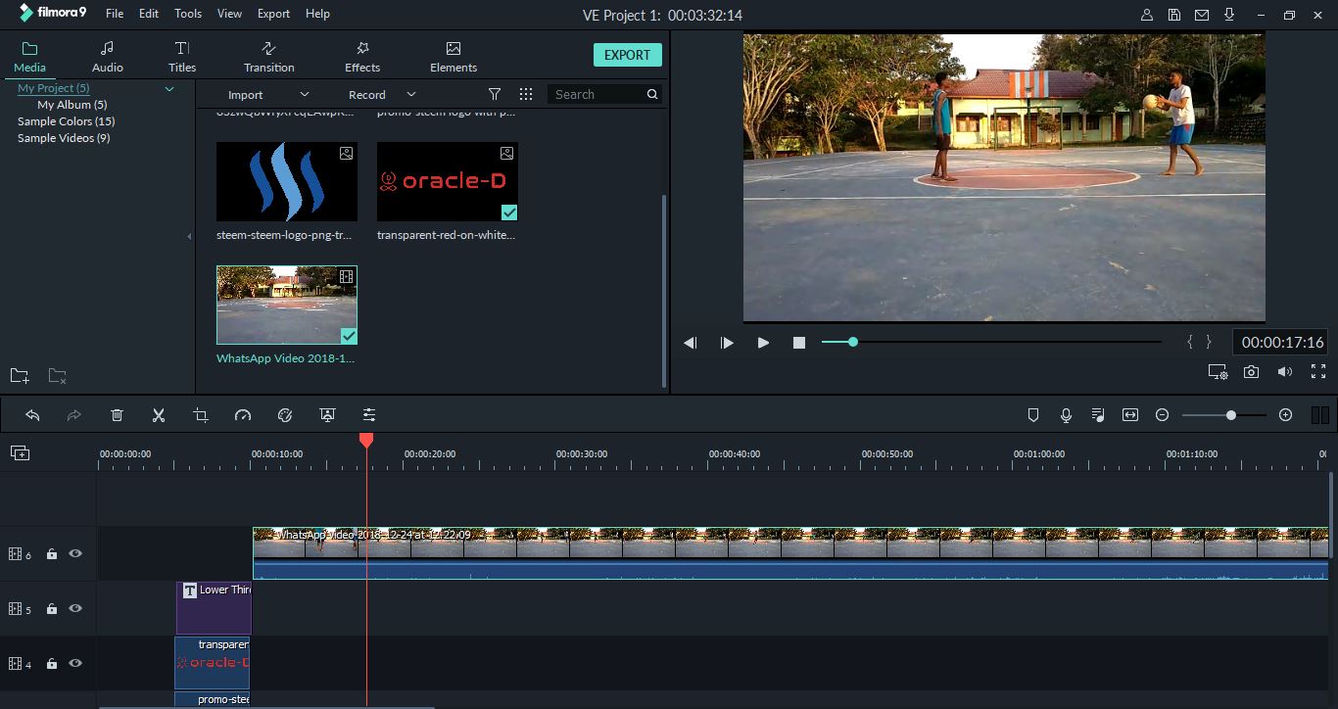Switch to the Transition tab
The width and height of the screenshot is (1338, 709).
click(x=269, y=57)
